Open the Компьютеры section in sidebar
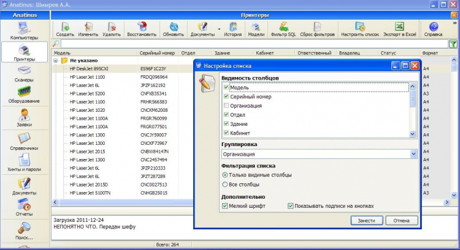The image size is (460, 250). point(24,31)
